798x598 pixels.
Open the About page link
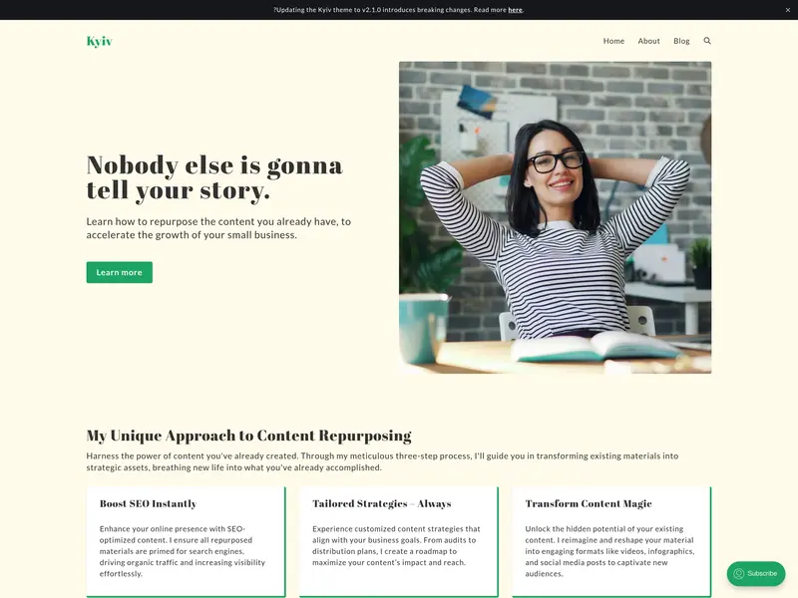coord(649,41)
